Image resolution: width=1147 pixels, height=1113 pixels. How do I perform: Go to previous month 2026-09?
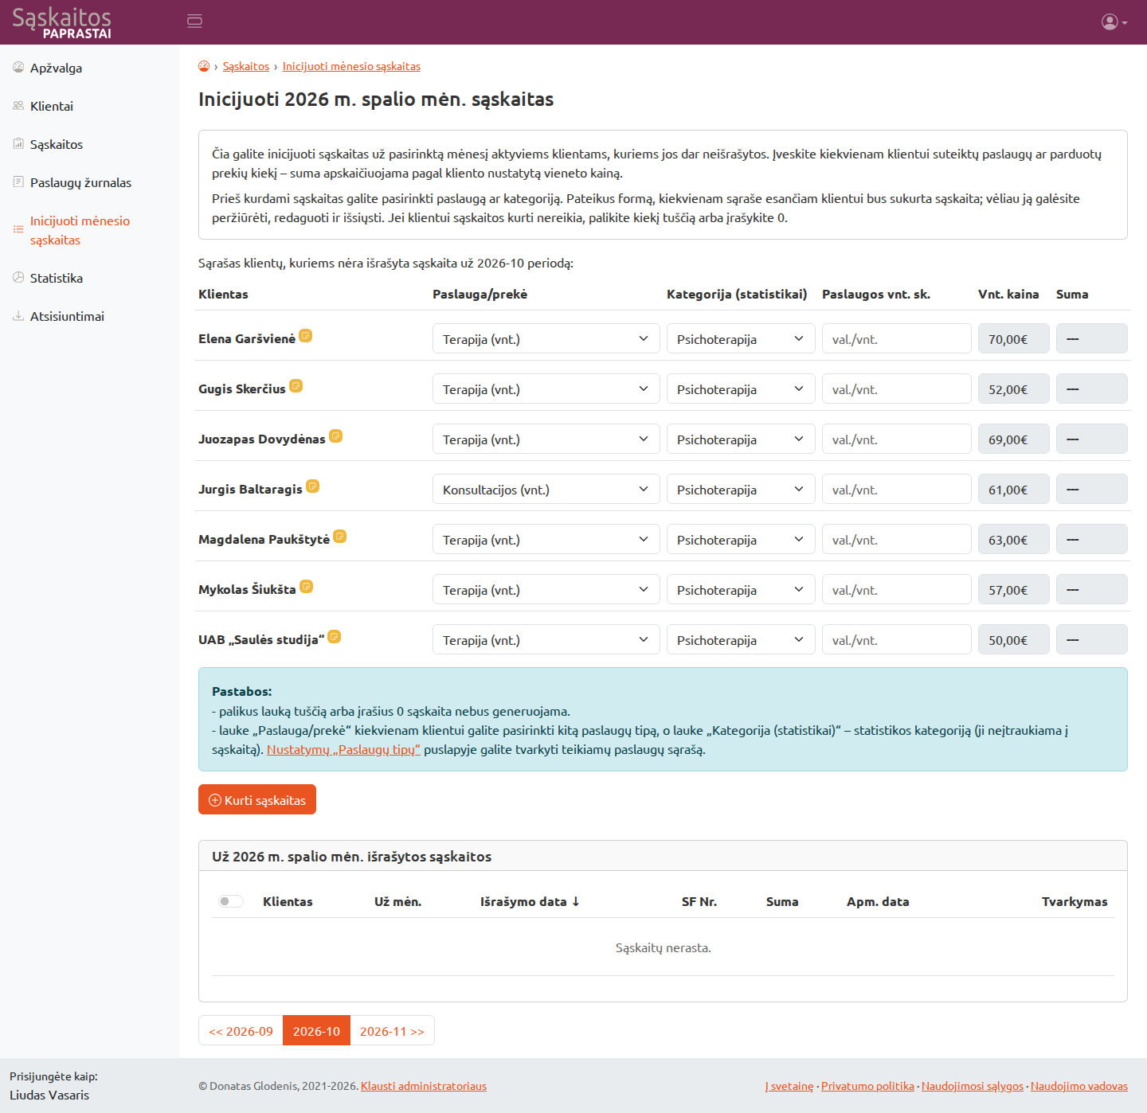[241, 1030]
